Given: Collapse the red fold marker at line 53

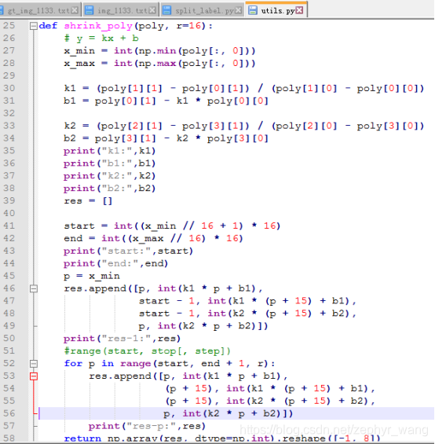Looking at the screenshot, I should pyautogui.click(x=34, y=376).
